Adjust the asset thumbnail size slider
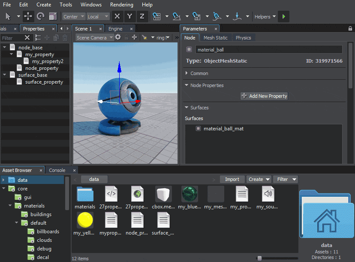The height and width of the screenshot is (262, 355). 259,258
